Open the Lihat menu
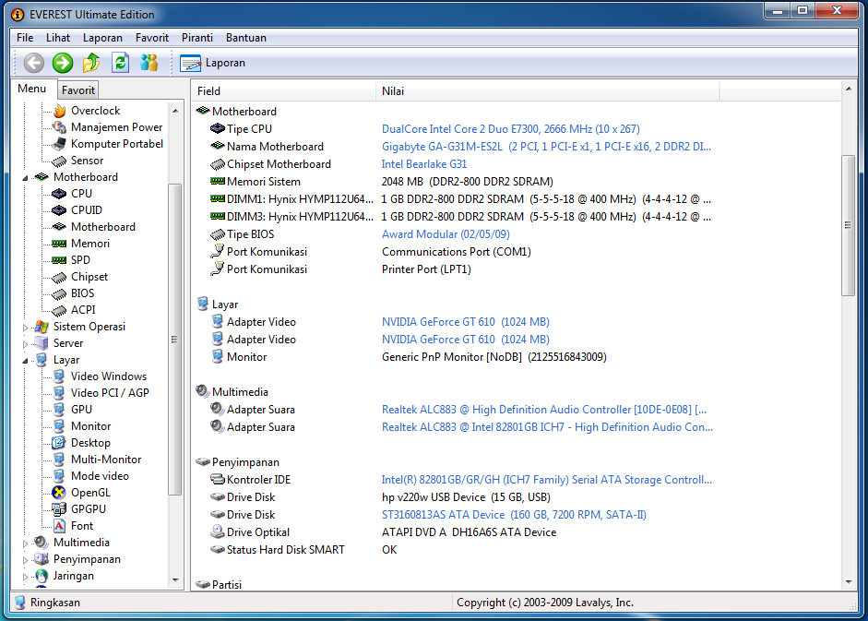The image size is (868, 621). pyautogui.click(x=57, y=38)
